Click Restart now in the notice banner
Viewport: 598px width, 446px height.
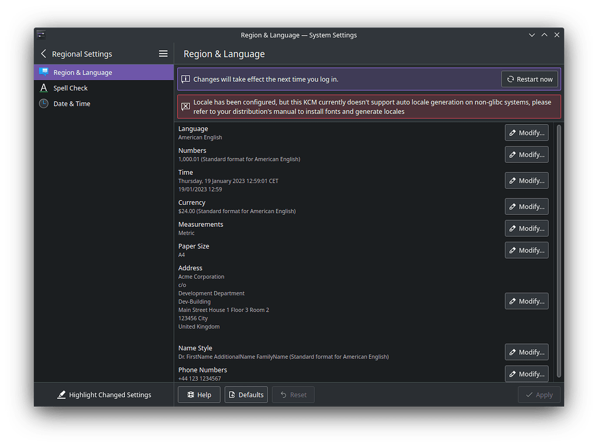529,79
